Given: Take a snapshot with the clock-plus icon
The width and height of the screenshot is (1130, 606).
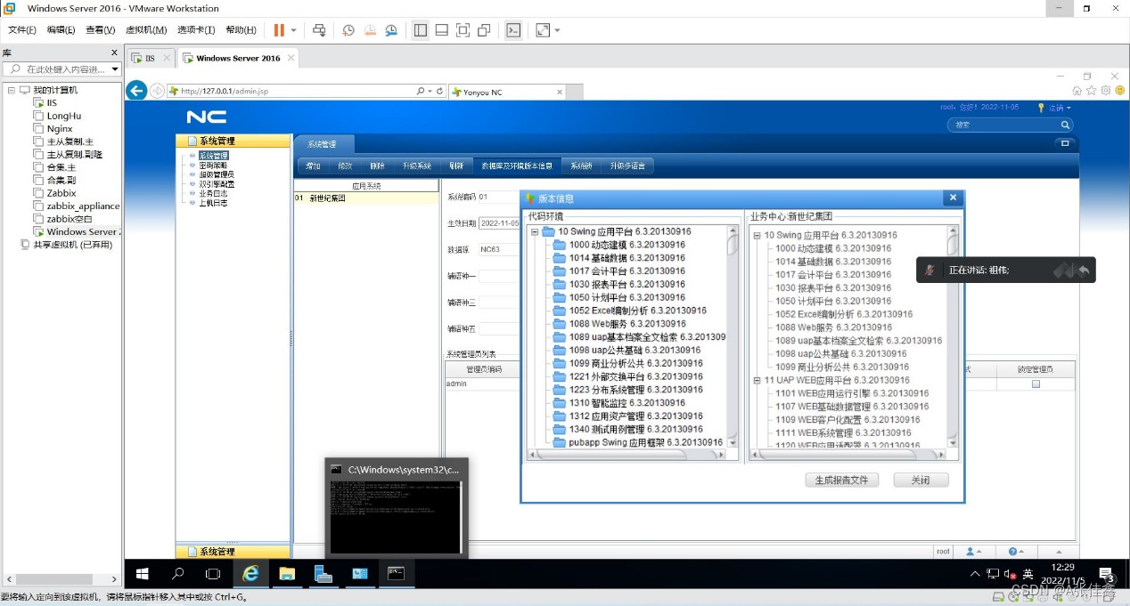Looking at the screenshot, I should (x=348, y=30).
